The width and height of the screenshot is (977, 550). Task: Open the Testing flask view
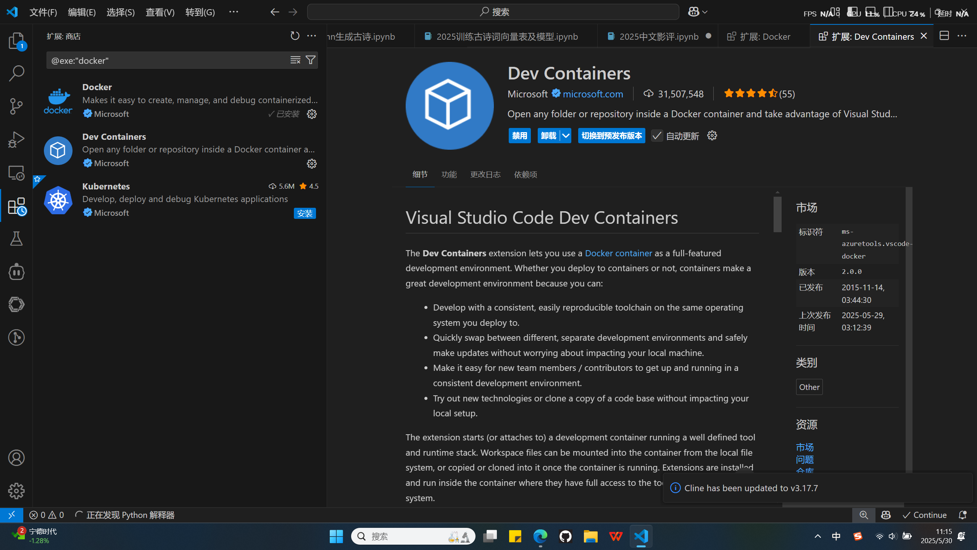coord(16,239)
